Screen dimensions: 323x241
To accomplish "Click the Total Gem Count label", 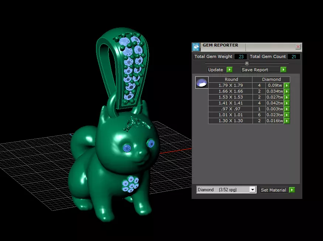I will (x=268, y=56).
